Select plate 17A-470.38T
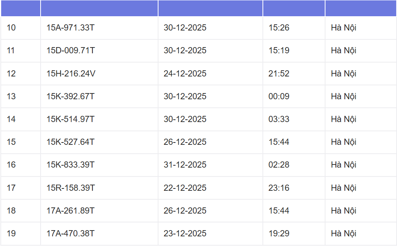 click(x=70, y=234)
